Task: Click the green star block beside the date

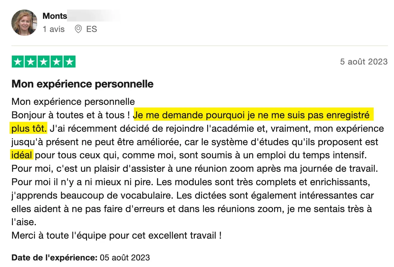Action: [x=43, y=62]
